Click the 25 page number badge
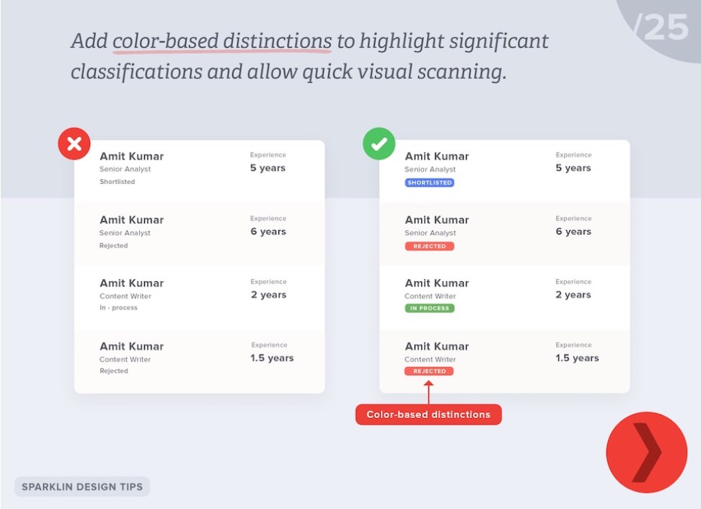The image size is (701, 509). [661, 27]
